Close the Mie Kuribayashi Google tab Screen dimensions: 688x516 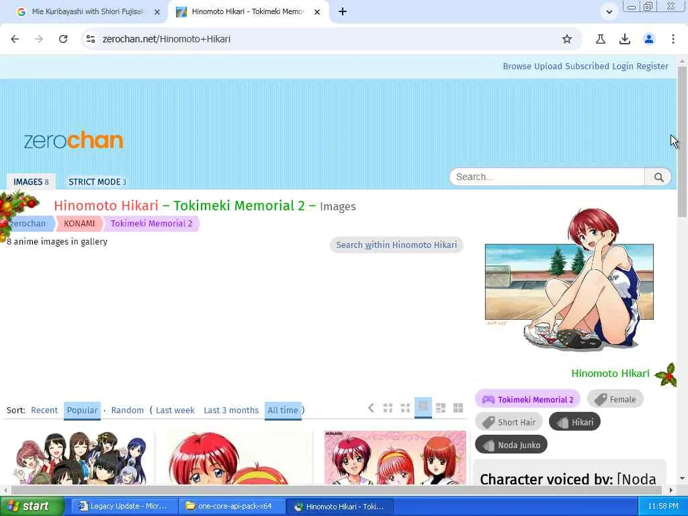coord(157,12)
